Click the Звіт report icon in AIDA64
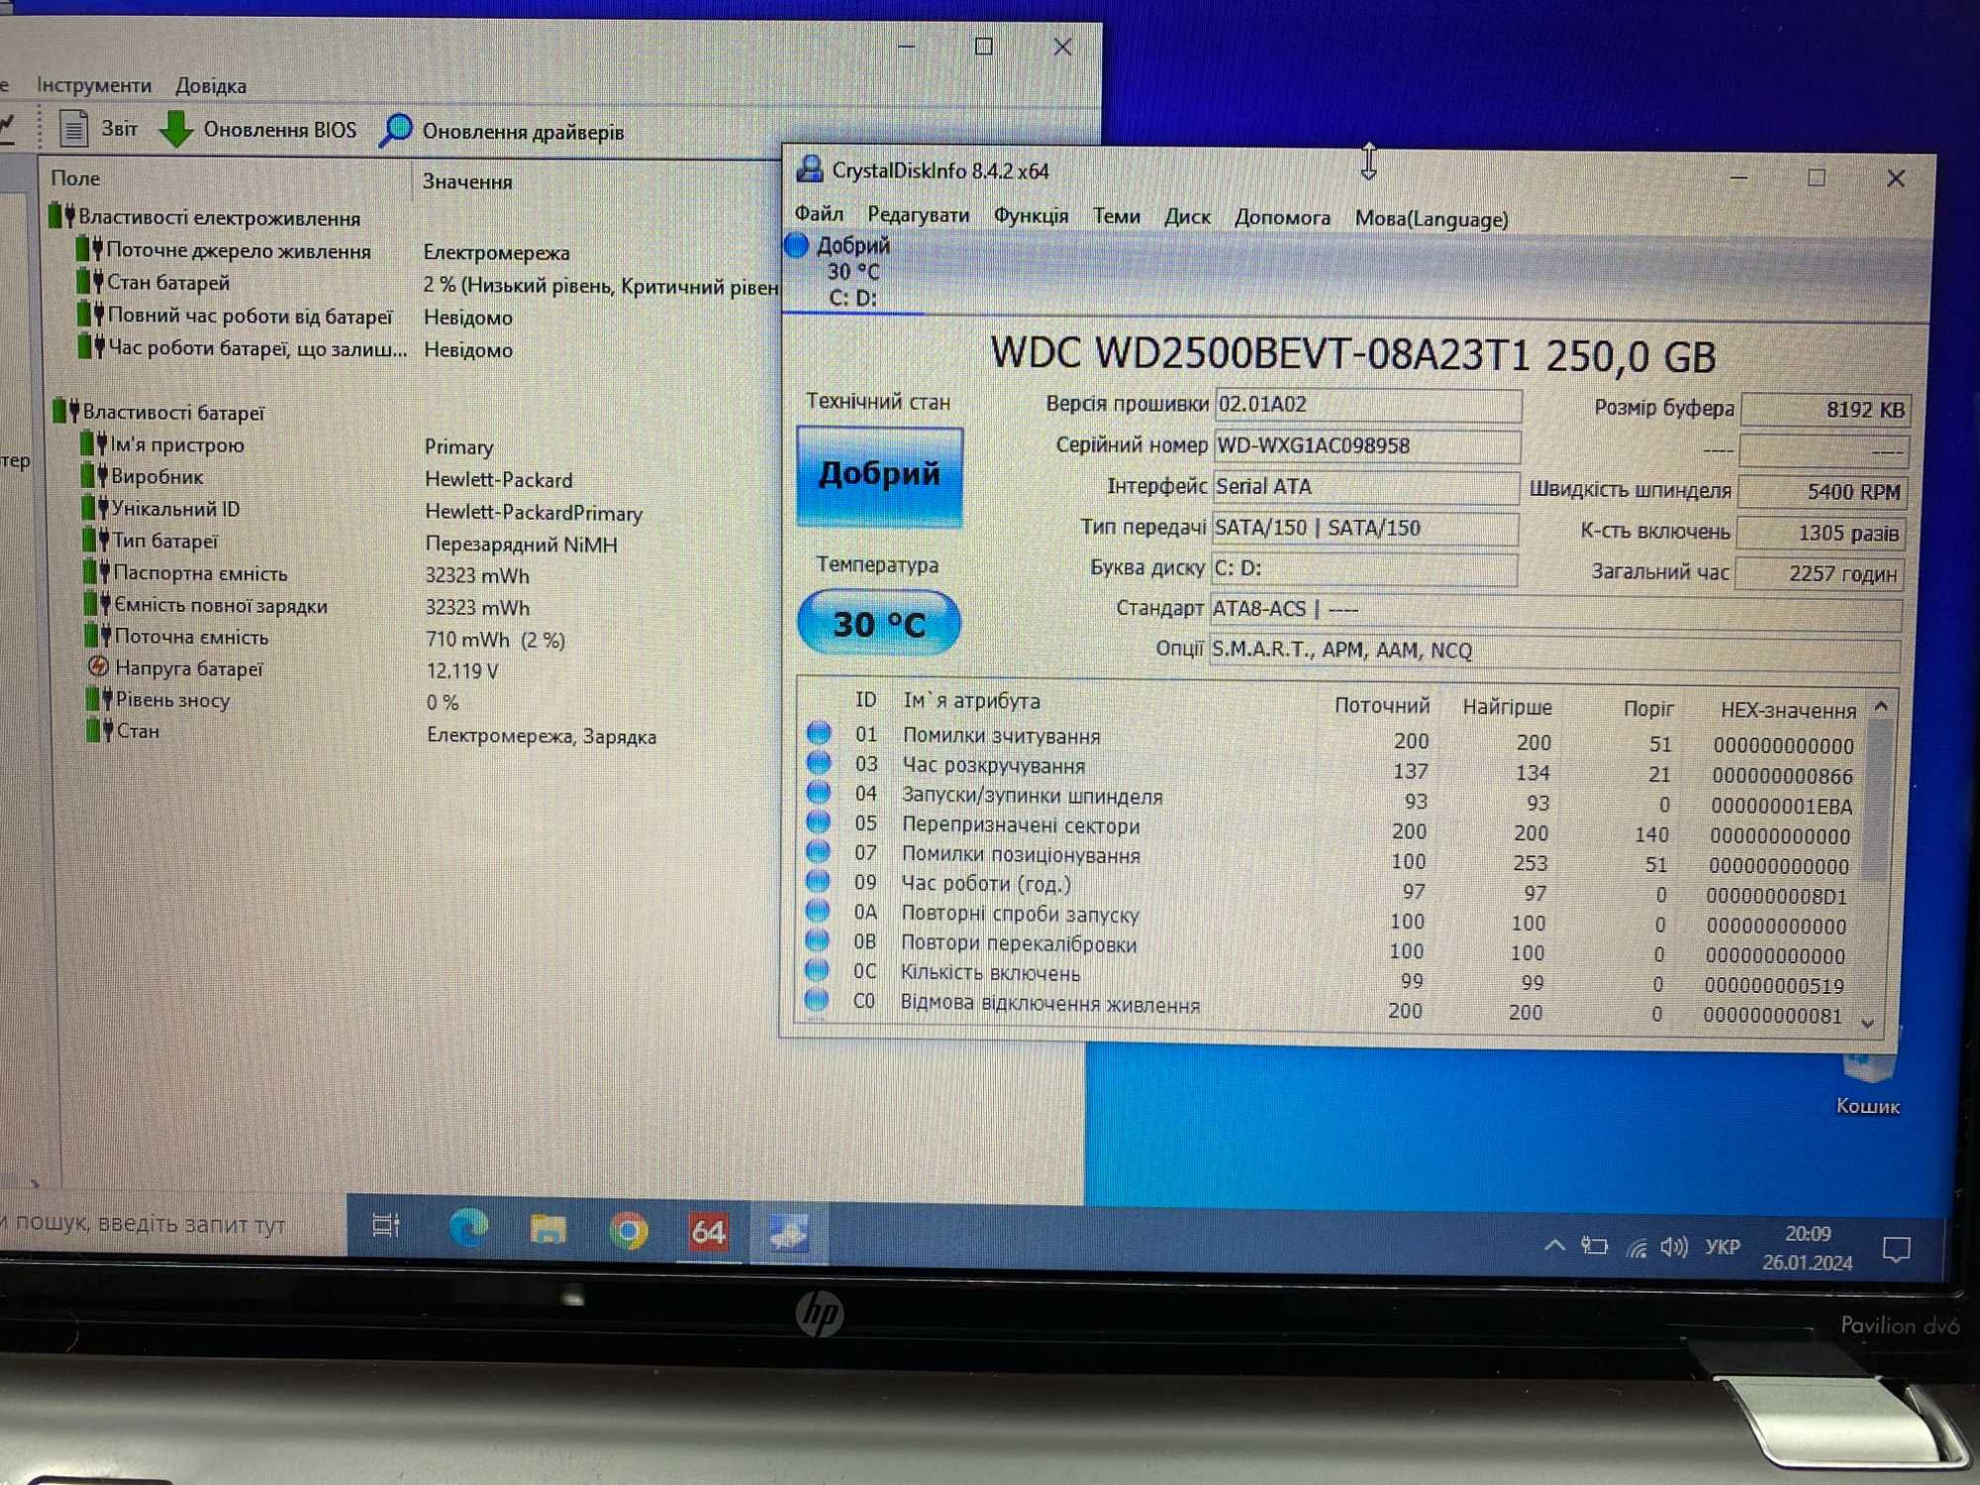The image size is (1980, 1485). [x=75, y=129]
